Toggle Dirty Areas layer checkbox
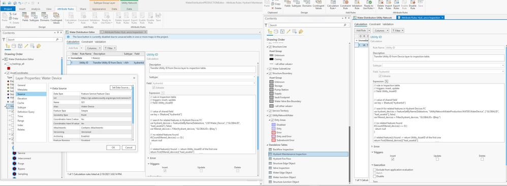Image resolution: width=507 pixels, height=186 pixels. click(272, 120)
